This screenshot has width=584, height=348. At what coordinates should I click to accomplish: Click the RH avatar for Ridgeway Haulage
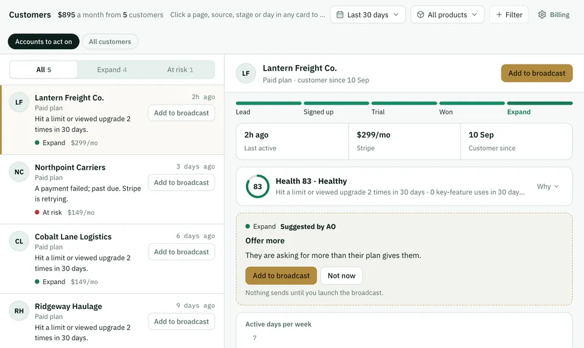19,311
